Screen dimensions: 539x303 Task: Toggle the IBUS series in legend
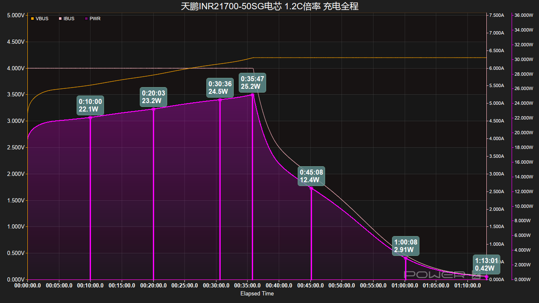pos(67,19)
